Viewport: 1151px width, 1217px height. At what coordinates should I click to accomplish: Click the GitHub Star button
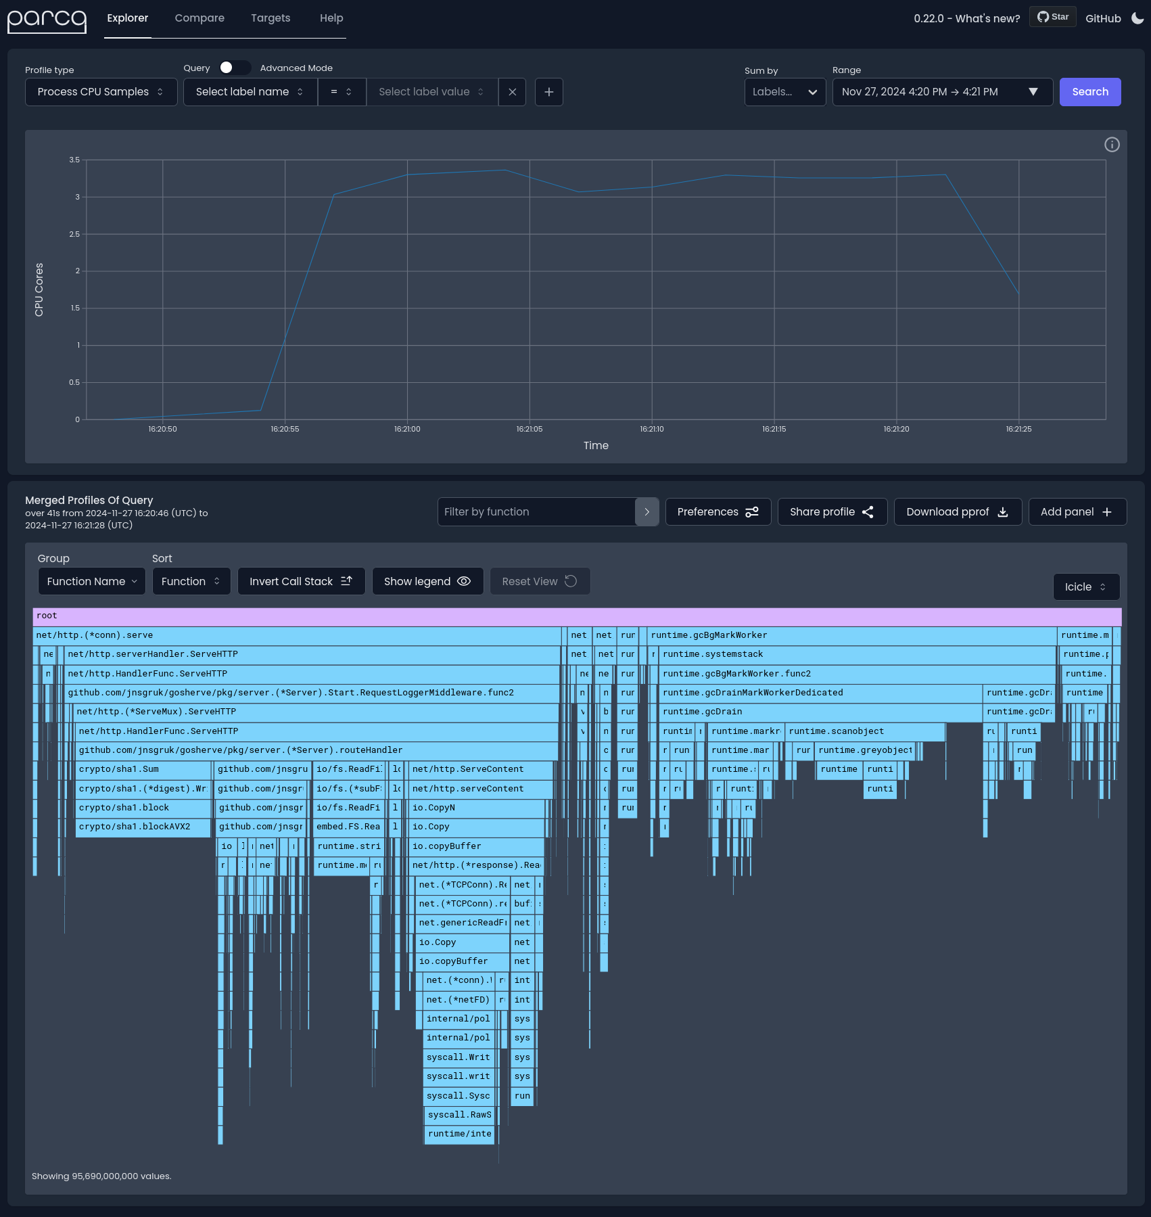[1052, 17]
